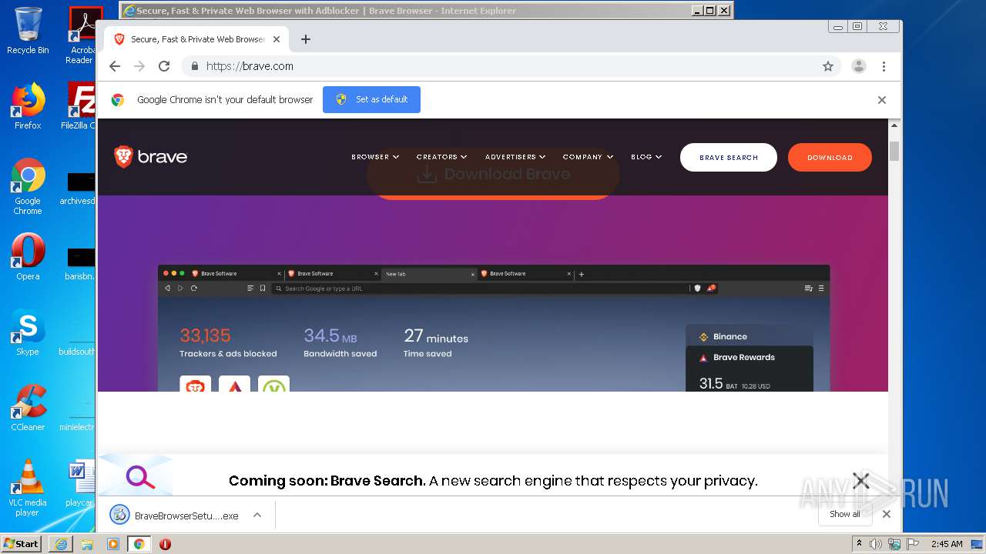Open Recycle Bin desktop icon

pyautogui.click(x=28, y=31)
